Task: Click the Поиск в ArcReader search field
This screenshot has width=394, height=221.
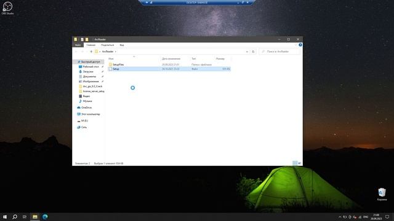Action: [x=279, y=52]
